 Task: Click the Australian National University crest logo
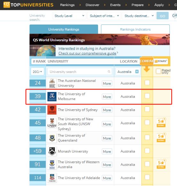[52, 83]
